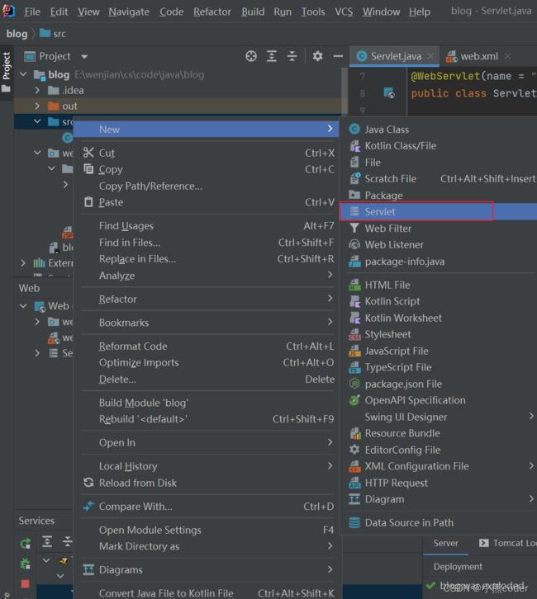Select Delete... in the context menu

coord(207,379)
